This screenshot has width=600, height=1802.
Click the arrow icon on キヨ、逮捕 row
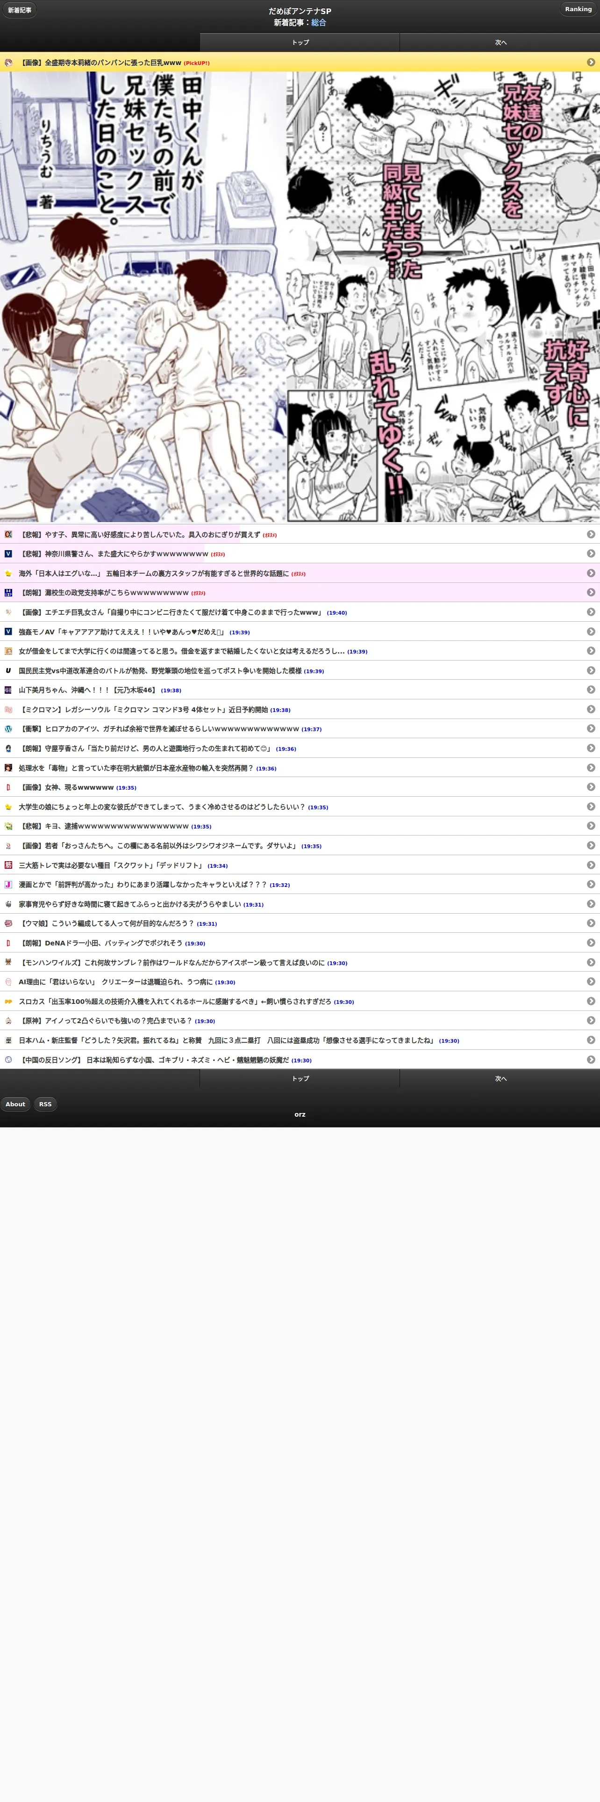(591, 826)
